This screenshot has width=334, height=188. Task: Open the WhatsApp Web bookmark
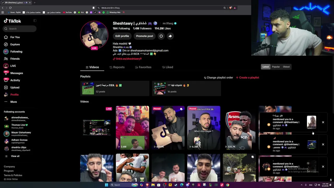coord(114,12)
